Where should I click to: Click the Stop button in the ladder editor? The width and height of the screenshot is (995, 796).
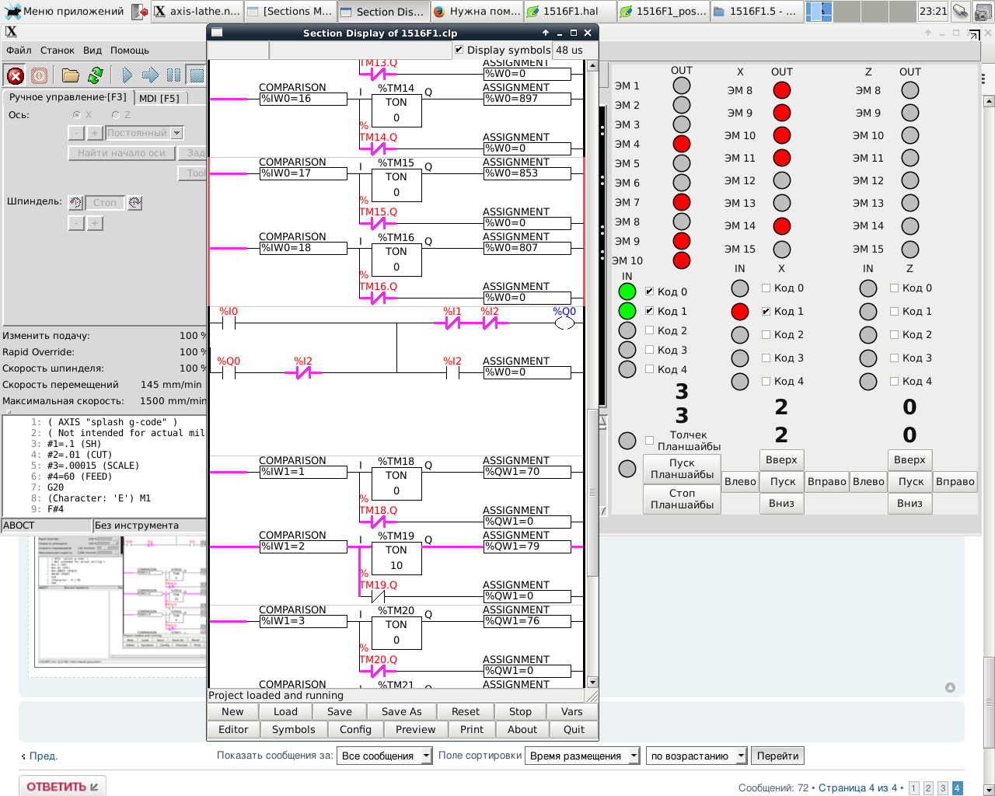coord(521,711)
